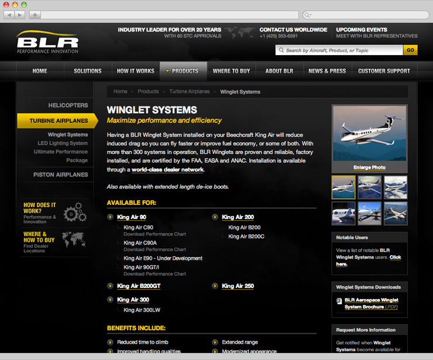
Task: Open the How Does It Work promo
Action: (54, 213)
